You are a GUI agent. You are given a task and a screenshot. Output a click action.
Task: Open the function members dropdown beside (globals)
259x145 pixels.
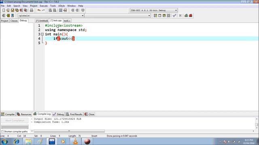pyautogui.click(x=149, y=16)
